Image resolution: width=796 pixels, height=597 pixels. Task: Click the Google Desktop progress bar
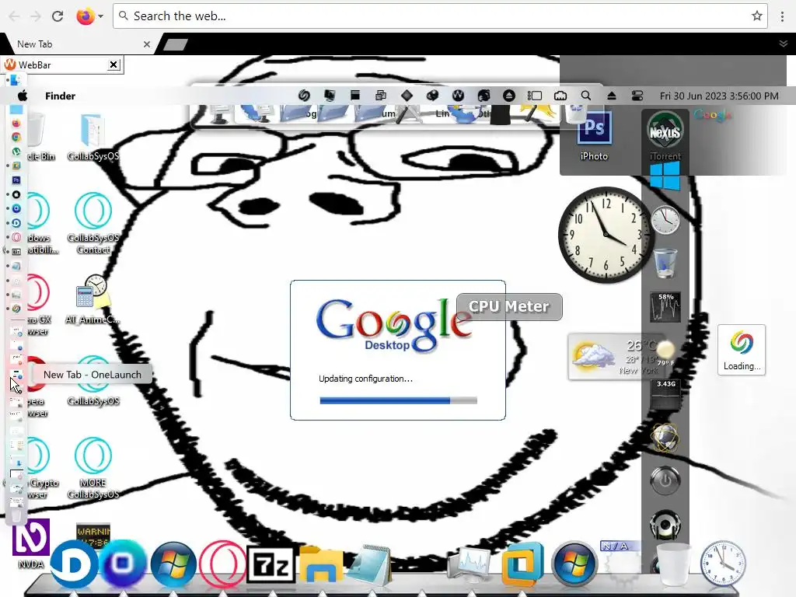(398, 400)
